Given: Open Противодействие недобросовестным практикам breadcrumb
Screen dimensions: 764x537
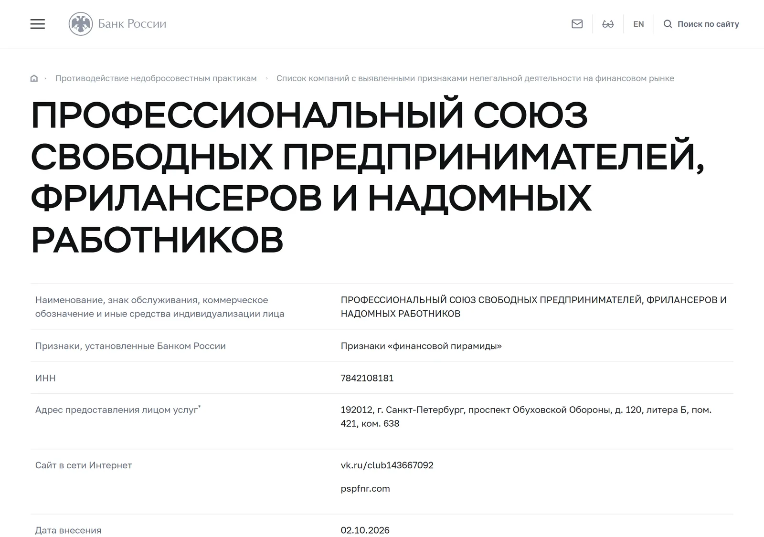Looking at the screenshot, I should point(156,78).
